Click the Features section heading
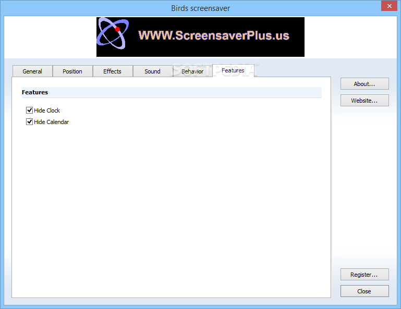 [35, 92]
